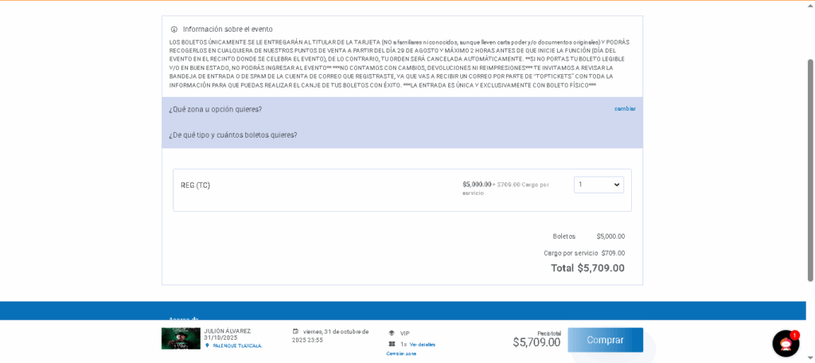
Task: Open the ticket quantity dropdown for REG (TC)
Action: pos(599,185)
